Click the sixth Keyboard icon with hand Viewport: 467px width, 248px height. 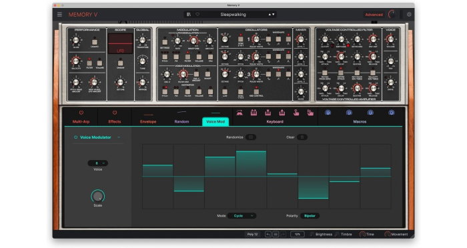(x=310, y=113)
